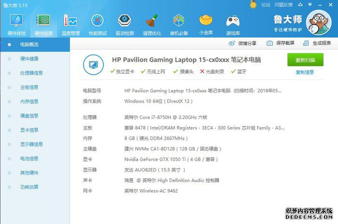
Task: Click the skin shirt icon in title bar
Action: pyautogui.click(x=300, y=4)
